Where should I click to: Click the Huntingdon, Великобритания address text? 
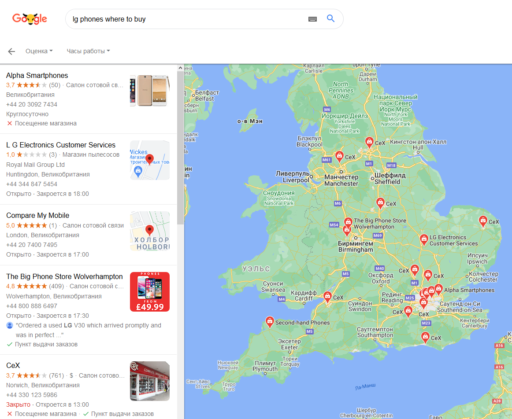[x=48, y=174]
